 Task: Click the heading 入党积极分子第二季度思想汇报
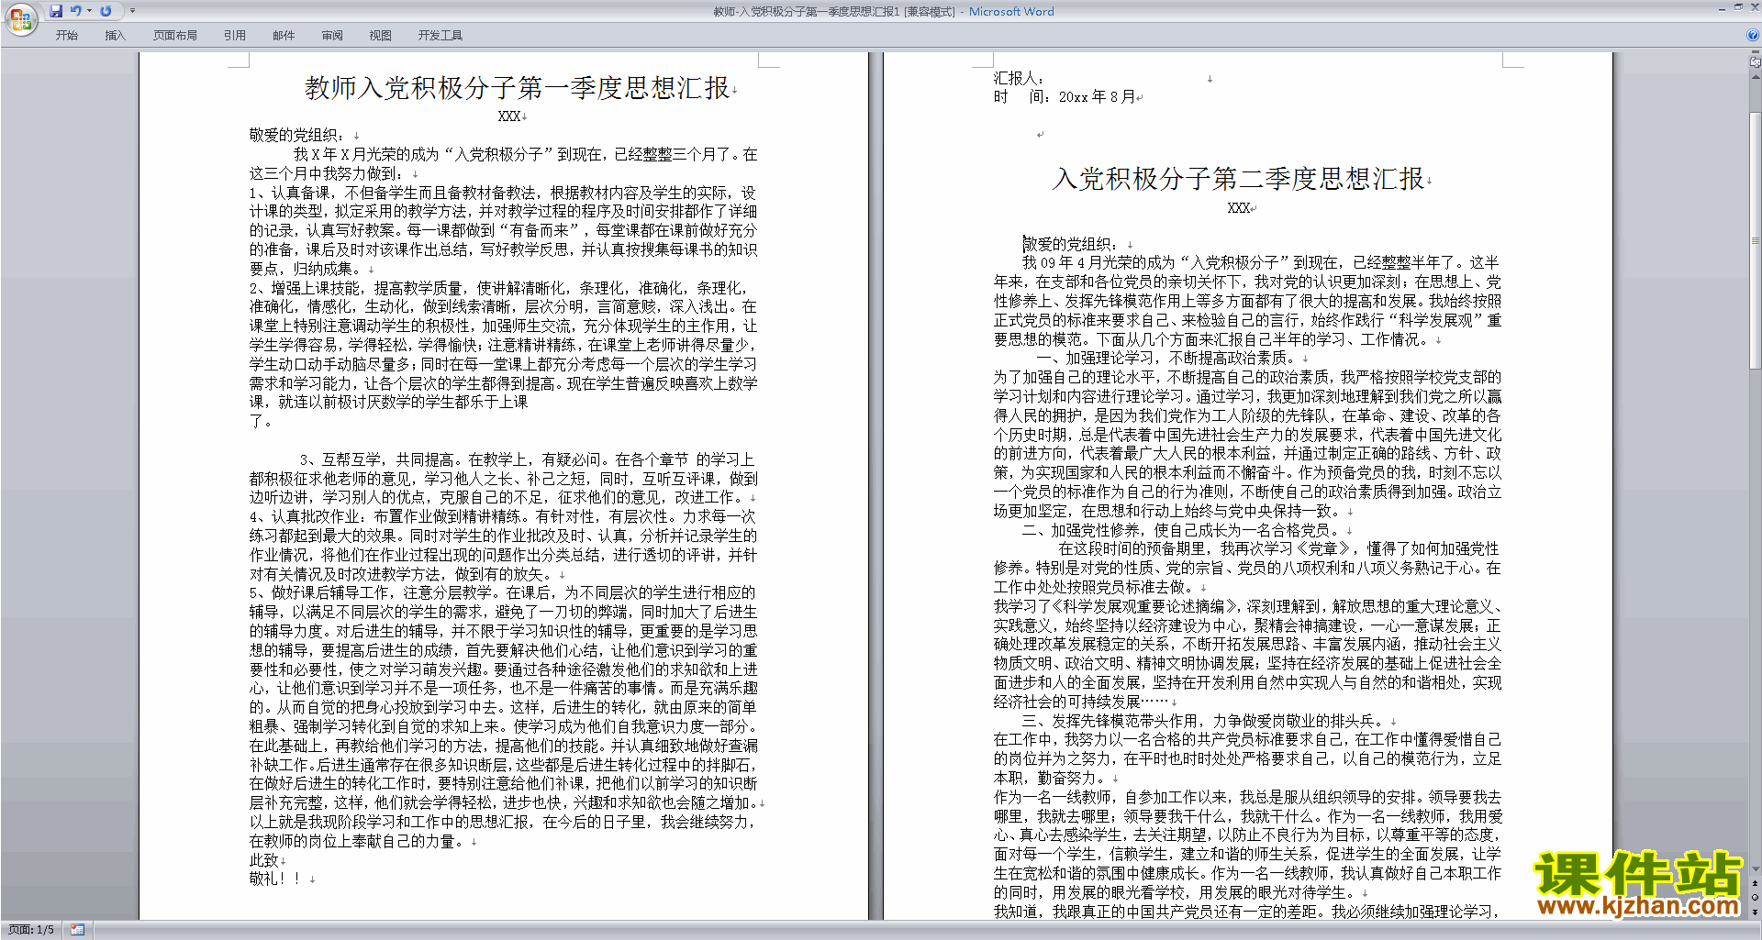pos(1238,179)
